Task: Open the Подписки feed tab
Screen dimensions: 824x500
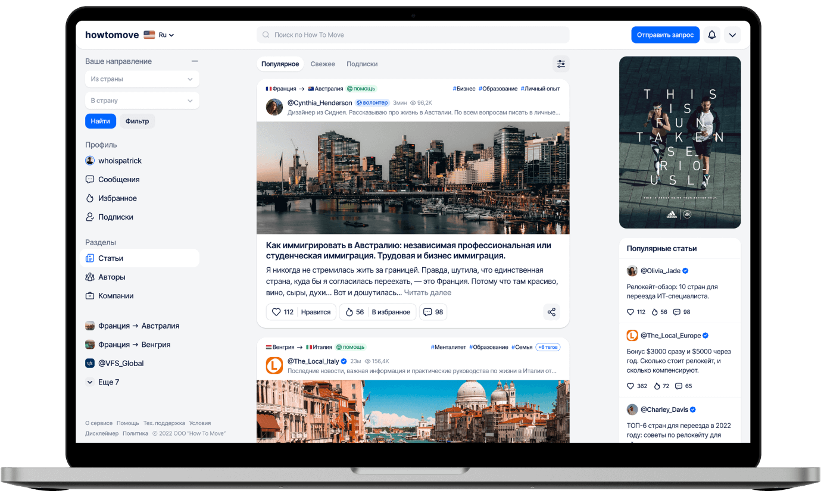Action: [x=362, y=64]
